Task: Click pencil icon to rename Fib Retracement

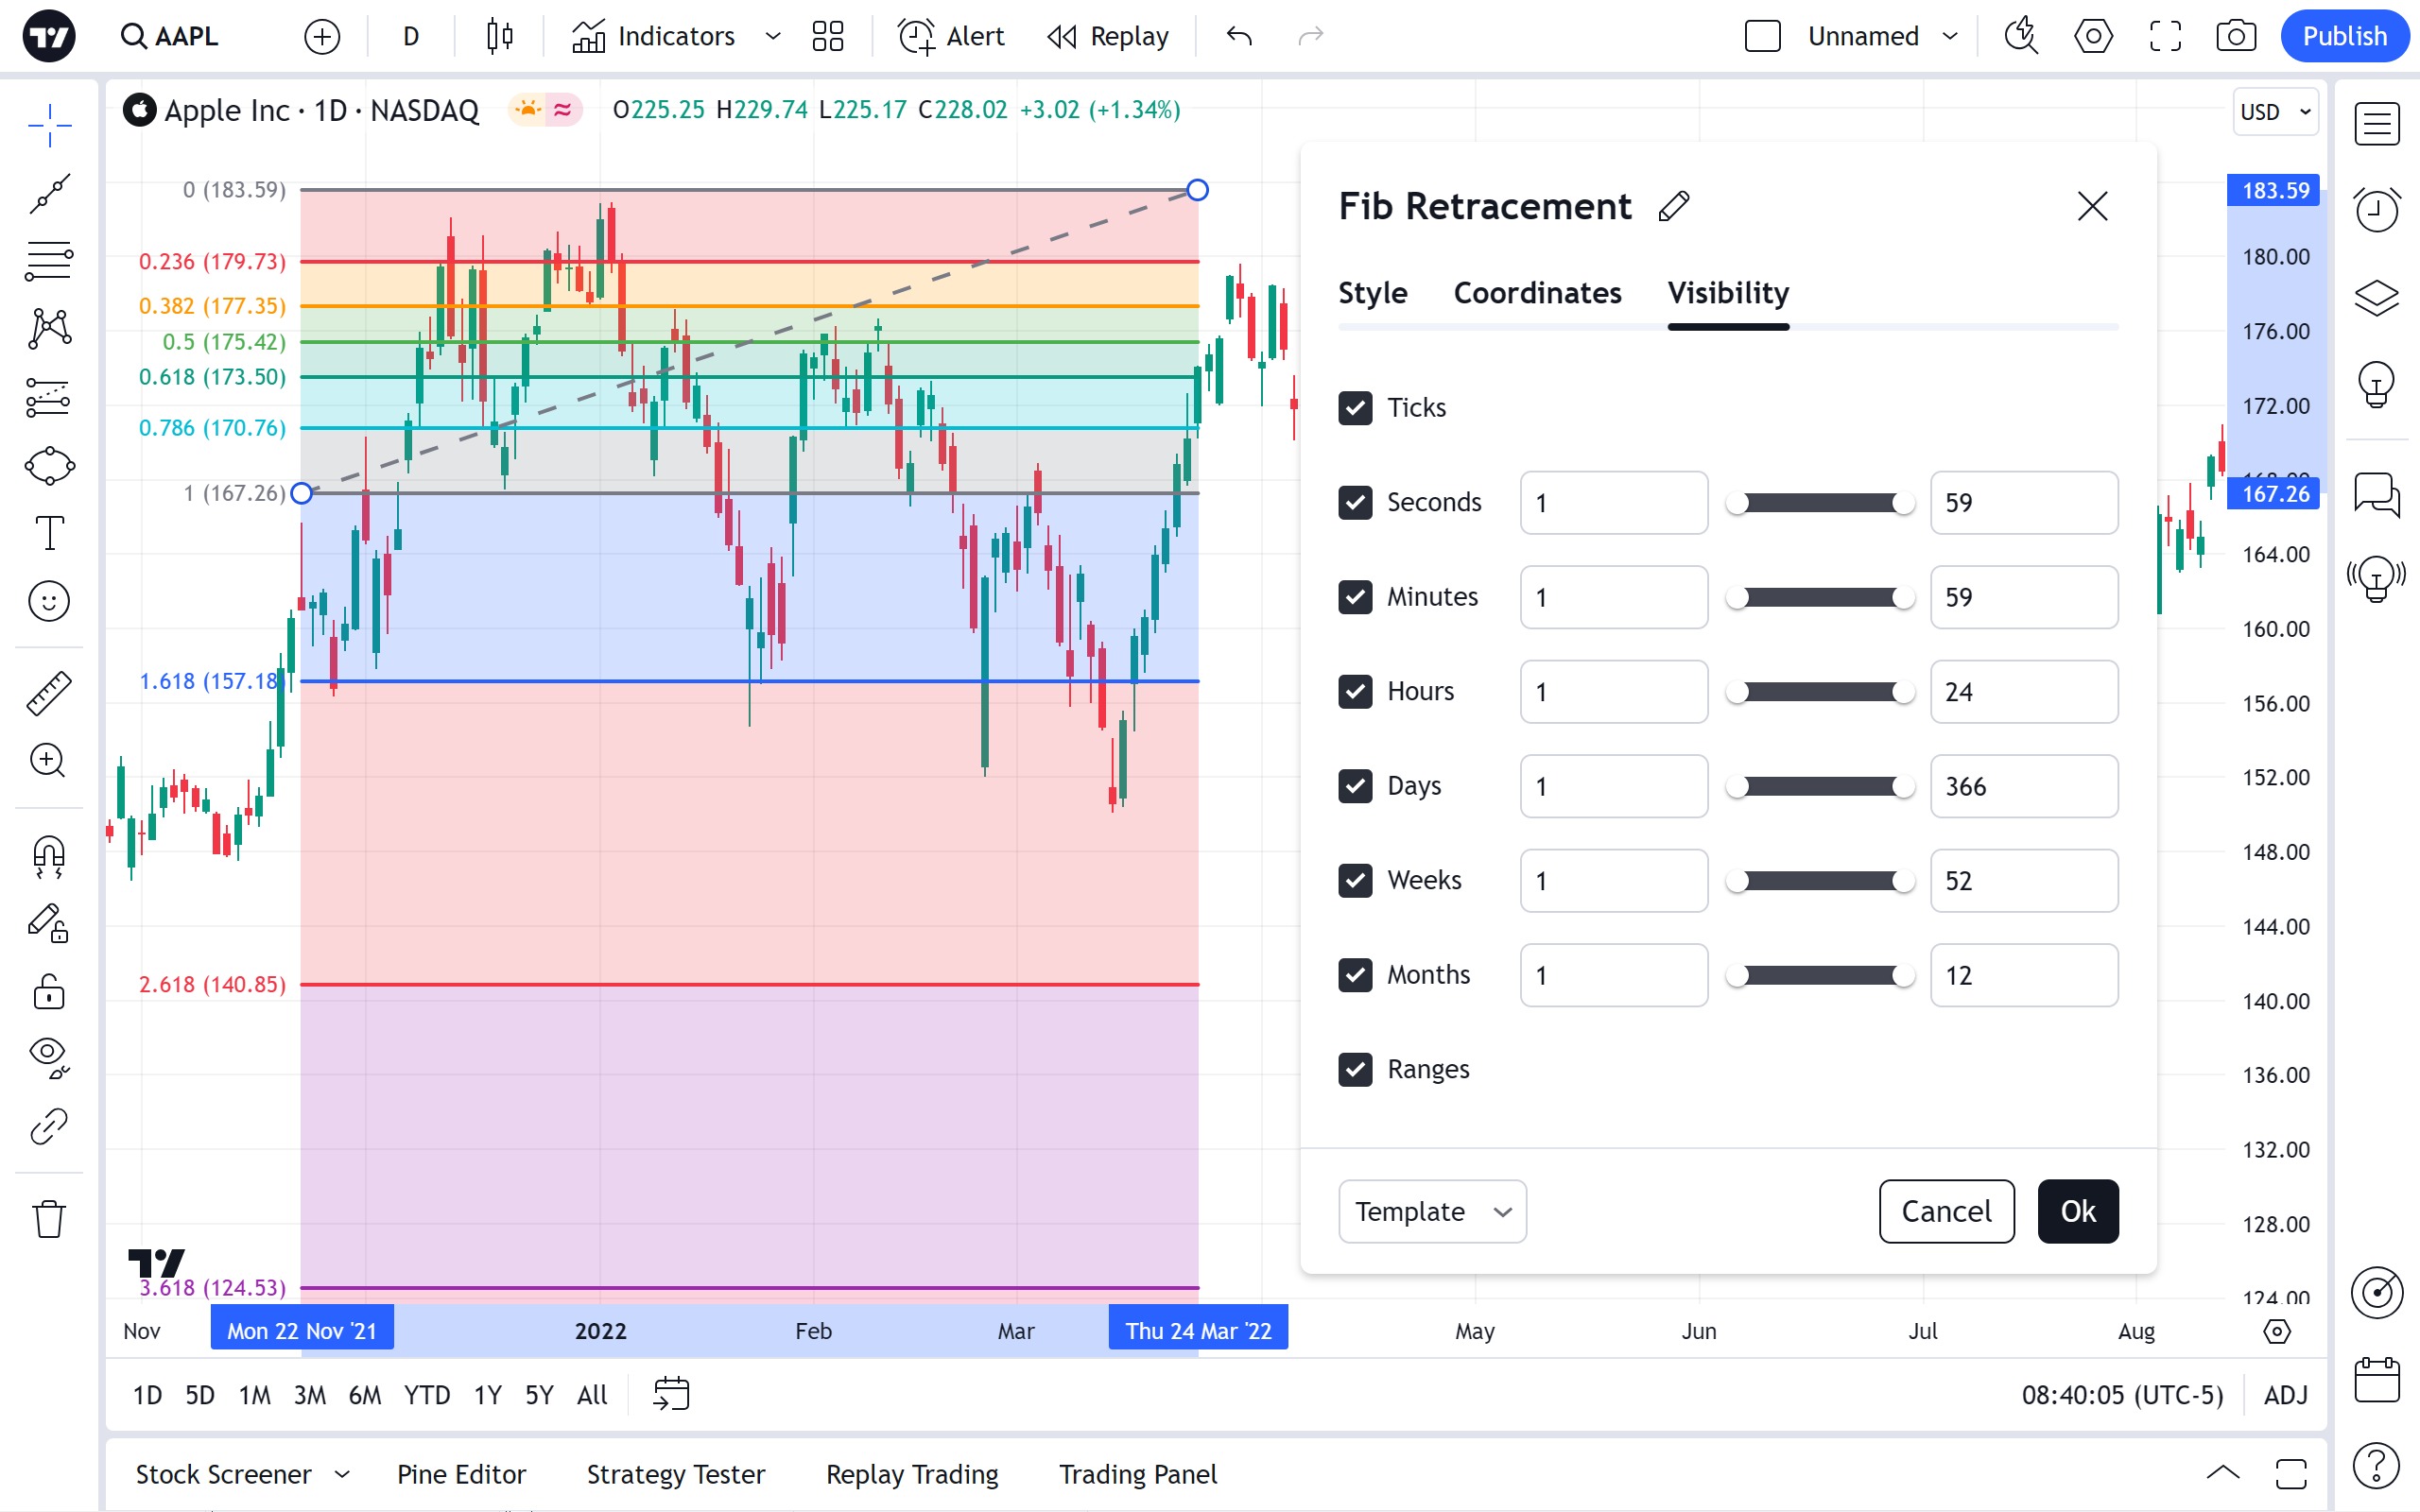Action: [x=1673, y=207]
